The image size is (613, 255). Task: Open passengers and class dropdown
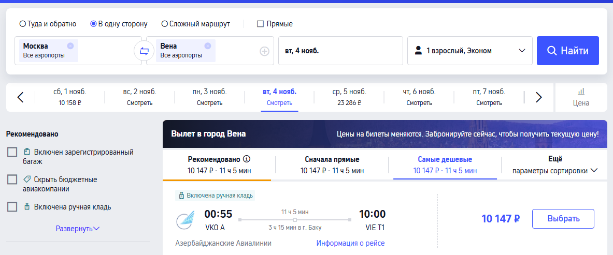click(x=469, y=51)
